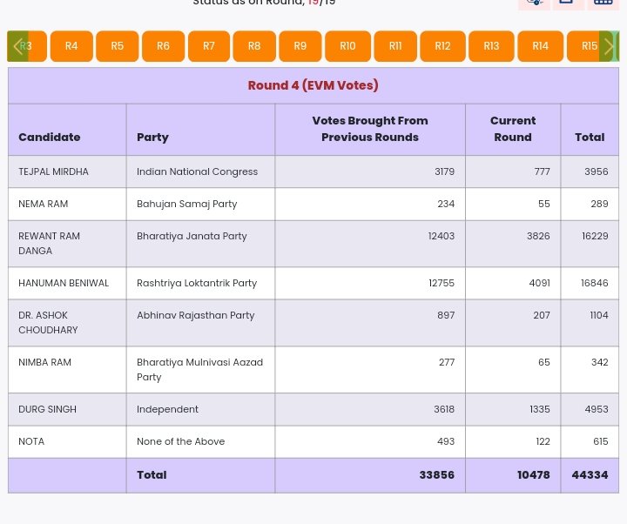
Task: Click the Current Round column header
Action: click(x=513, y=129)
